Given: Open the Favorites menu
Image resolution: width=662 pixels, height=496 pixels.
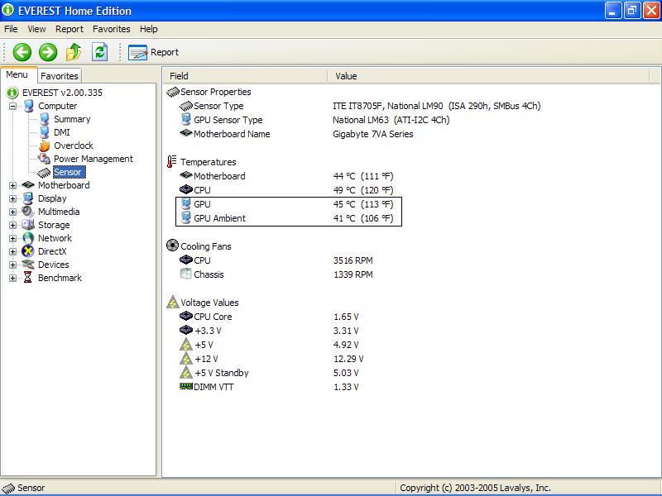Looking at the screenshot, I should point(112,29).
